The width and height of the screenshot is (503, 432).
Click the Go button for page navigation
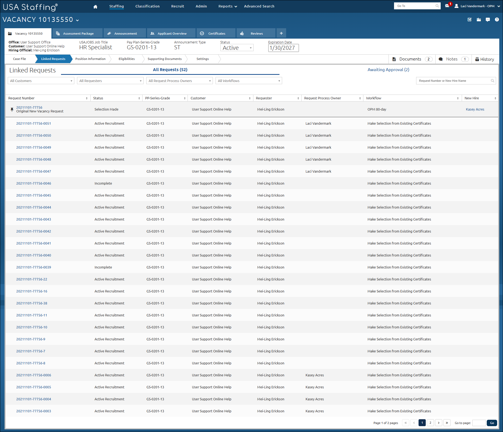click(x=492, y=423)
